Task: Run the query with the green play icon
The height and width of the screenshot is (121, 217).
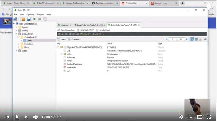Action: (x=35, y=19)
